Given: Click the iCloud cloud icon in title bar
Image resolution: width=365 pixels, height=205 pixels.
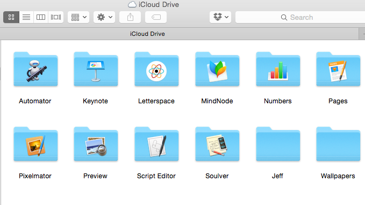Looking at the screenshot, I should tap(132, 4).
